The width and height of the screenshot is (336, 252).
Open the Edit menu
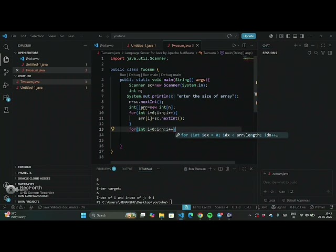pos(23,36)
